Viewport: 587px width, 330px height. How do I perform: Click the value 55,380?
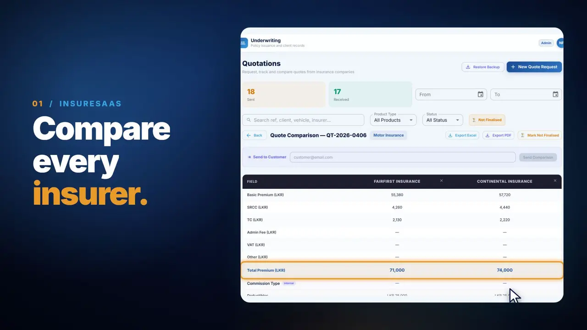(x=397, y=195)
